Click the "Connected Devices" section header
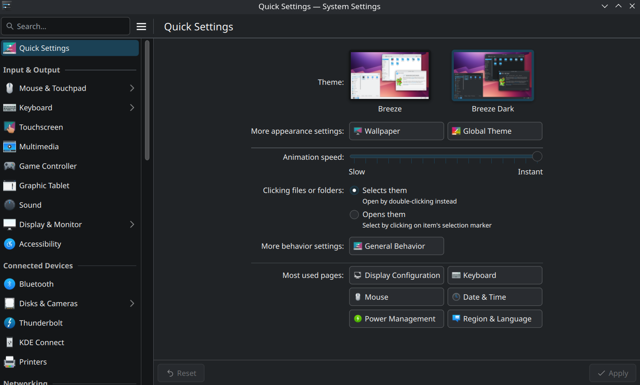Screen dimensions: 640x385 pyautogui.click(x=38, y=266)
